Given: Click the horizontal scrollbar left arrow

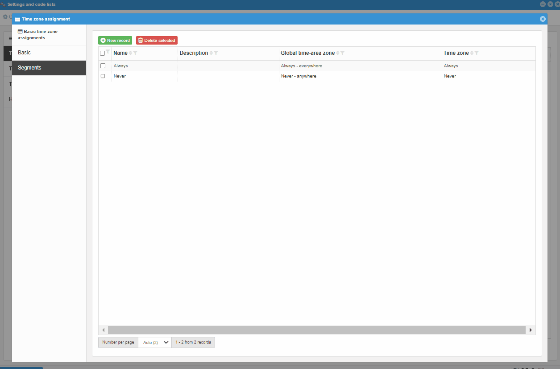Looking at the screenshot, I should pyautogui.click(x=103, y=330).
